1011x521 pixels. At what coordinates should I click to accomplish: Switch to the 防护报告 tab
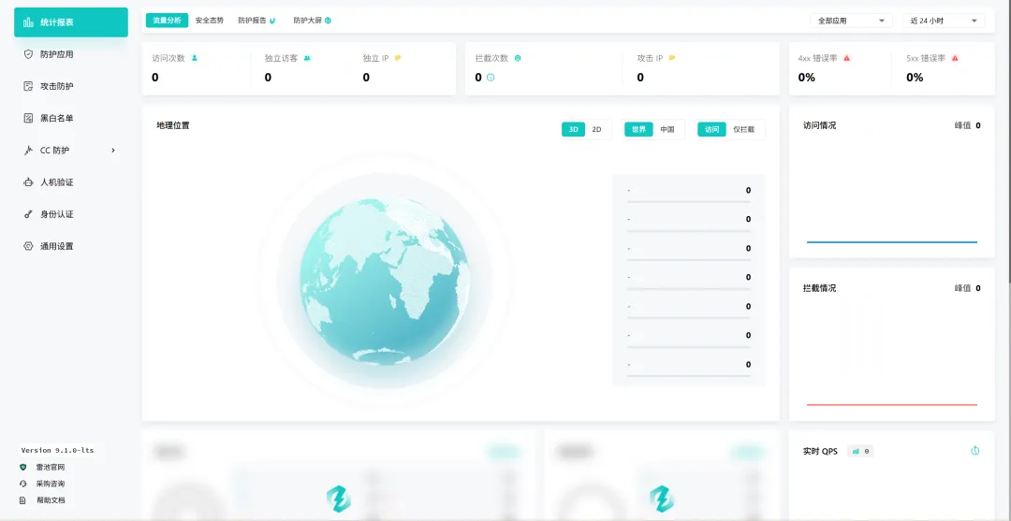256,21
